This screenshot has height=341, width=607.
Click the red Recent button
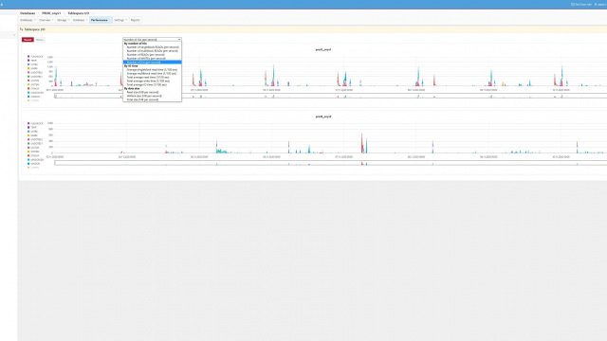click(28, 40)
